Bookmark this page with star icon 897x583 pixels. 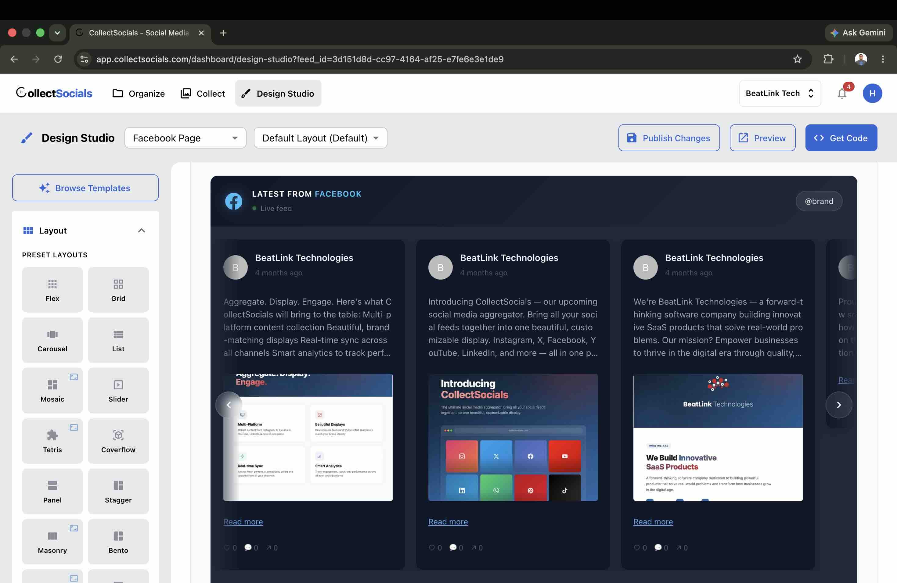(x=797, y=59)
